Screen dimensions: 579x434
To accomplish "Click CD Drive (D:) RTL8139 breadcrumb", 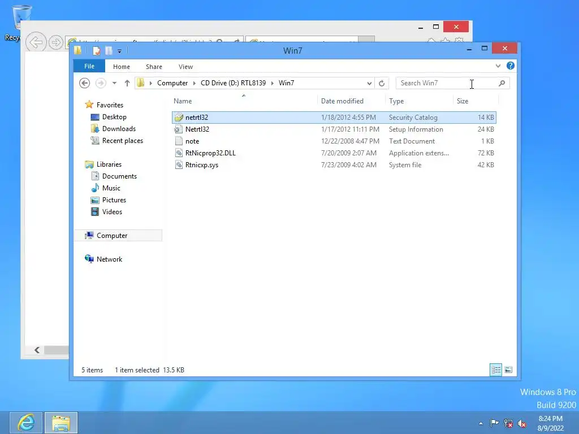I will point(233,83).
